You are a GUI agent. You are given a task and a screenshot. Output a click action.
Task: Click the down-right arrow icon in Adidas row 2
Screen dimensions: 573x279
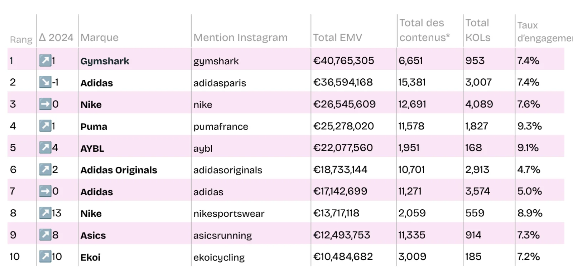pos(45,82)
